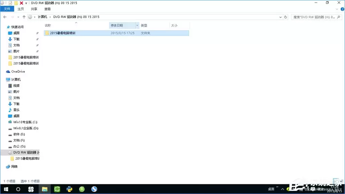Screen dimensions: 345x194
Task: Open 2015暑假电脑培训 under DVD drive
Action: 27,158
